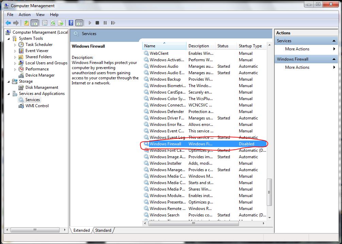The image size is (342, 244).
Task: Click the Stop Service square icon
Action: coord(97,23)
